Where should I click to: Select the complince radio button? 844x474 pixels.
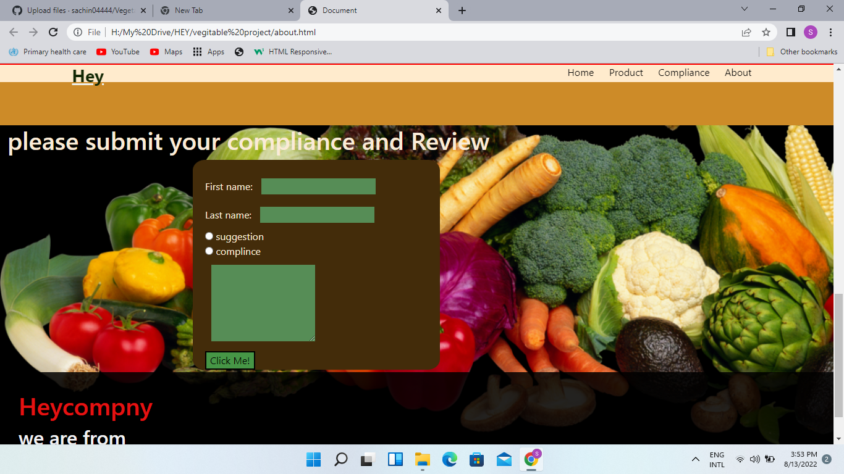(x=209, y=251)
